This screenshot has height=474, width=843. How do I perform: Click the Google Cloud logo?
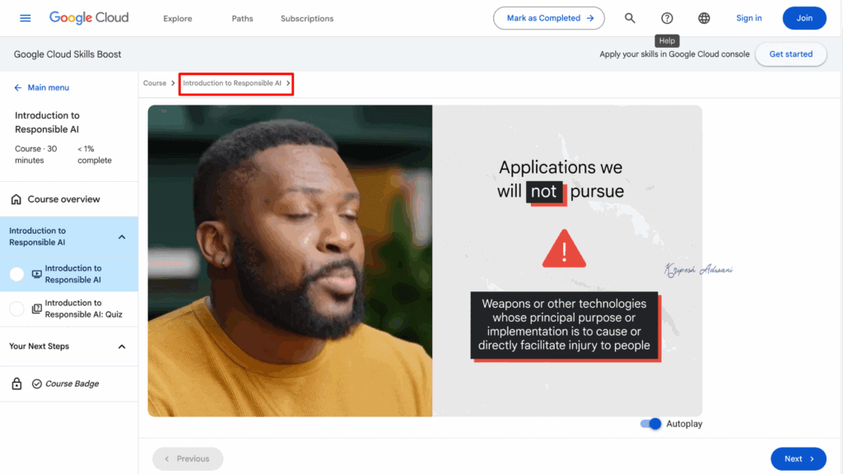point(88,17)
